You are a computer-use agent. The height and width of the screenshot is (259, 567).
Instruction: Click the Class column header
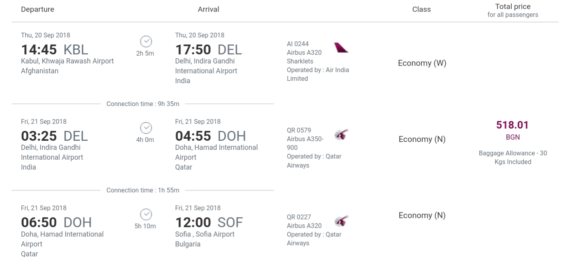(x=422, y=9)
